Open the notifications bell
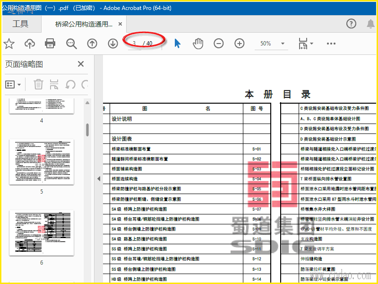378x284 pixels. click(370, 24)
